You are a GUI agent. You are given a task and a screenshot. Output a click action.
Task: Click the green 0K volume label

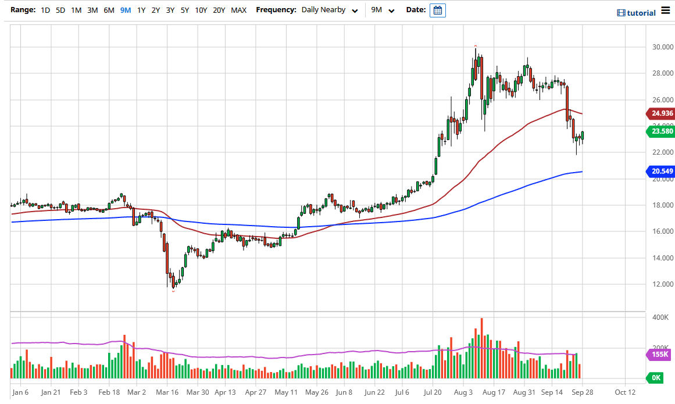pyautogui.click(x=655, y=378)
